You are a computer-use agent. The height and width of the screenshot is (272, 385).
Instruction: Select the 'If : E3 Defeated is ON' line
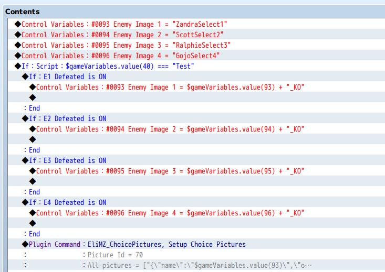pos(196,160)
